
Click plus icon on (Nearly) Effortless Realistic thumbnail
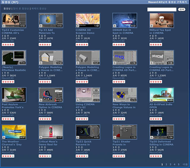[4, 63]
